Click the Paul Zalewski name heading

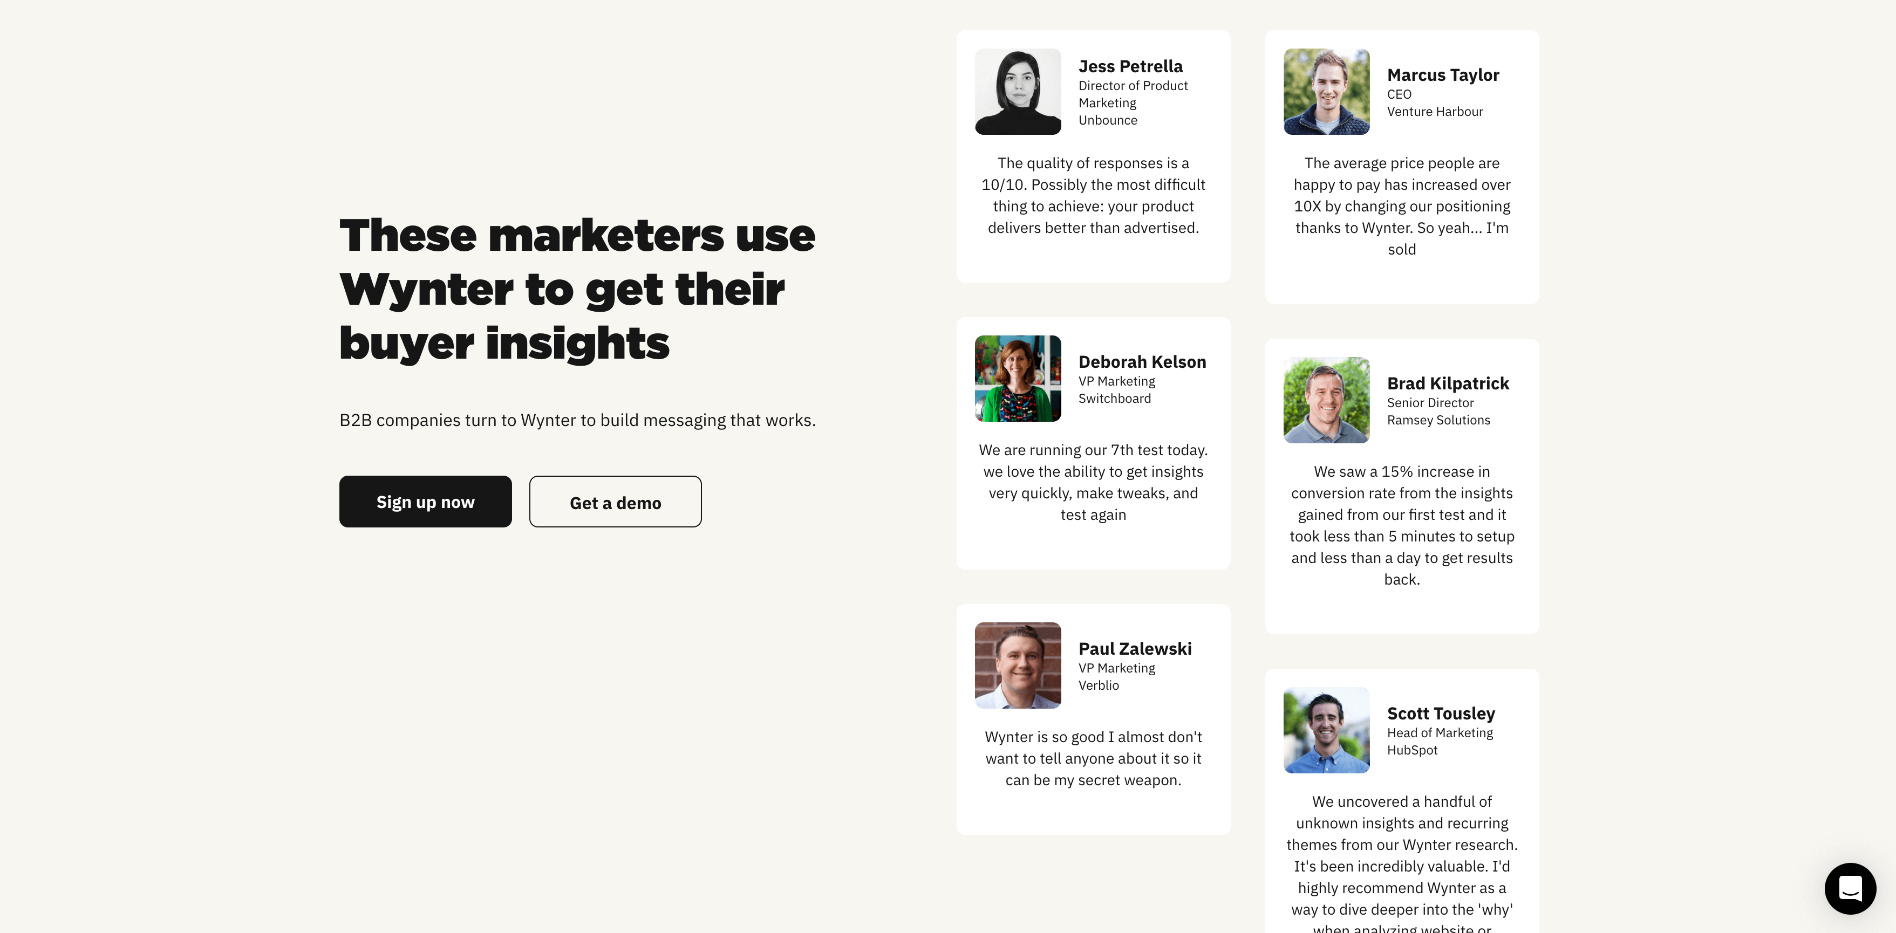[1135, 649]
